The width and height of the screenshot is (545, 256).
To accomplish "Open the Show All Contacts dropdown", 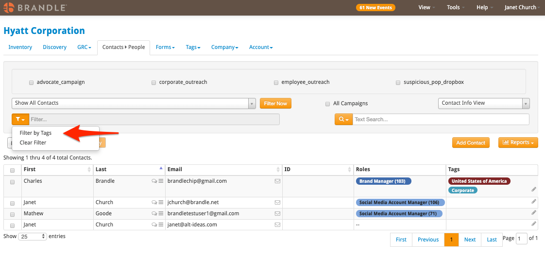I will (134, 103).
